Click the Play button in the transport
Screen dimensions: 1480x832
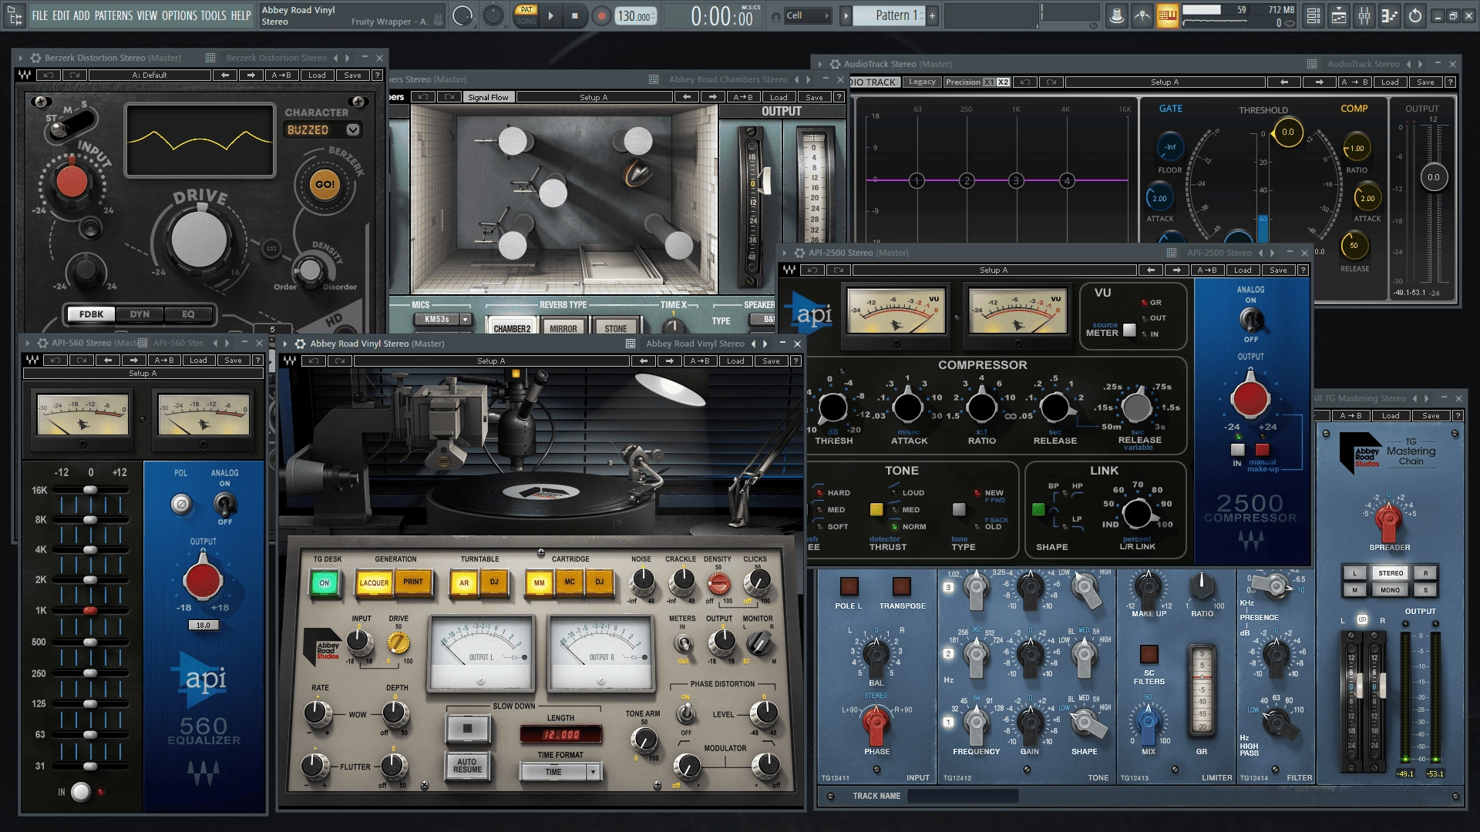pyautogui.click(x=550, y=15)
